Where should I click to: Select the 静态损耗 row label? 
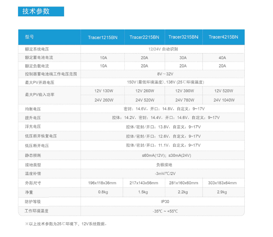(x=33, y=155)
